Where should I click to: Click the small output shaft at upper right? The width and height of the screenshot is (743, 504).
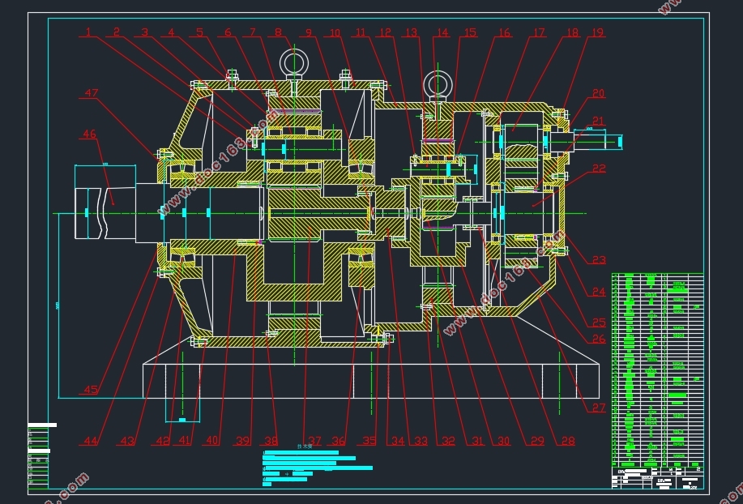[598, 140]
